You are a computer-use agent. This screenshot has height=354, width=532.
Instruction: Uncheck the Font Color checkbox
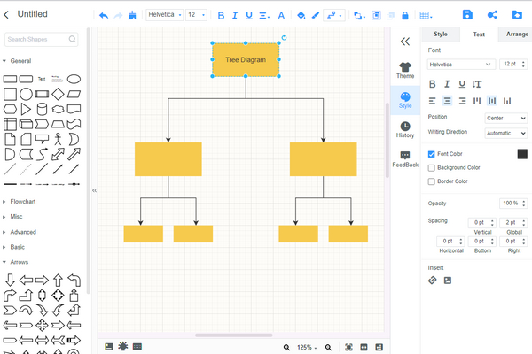click(432, 154)
